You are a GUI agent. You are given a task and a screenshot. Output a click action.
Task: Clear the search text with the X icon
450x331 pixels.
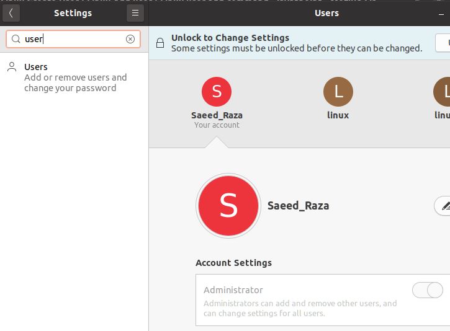pyautogui.click(x=130, y=39)
